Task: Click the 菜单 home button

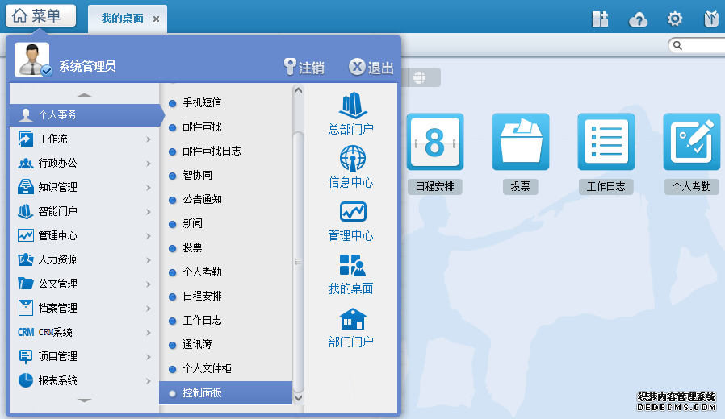Action: point(40,15)
